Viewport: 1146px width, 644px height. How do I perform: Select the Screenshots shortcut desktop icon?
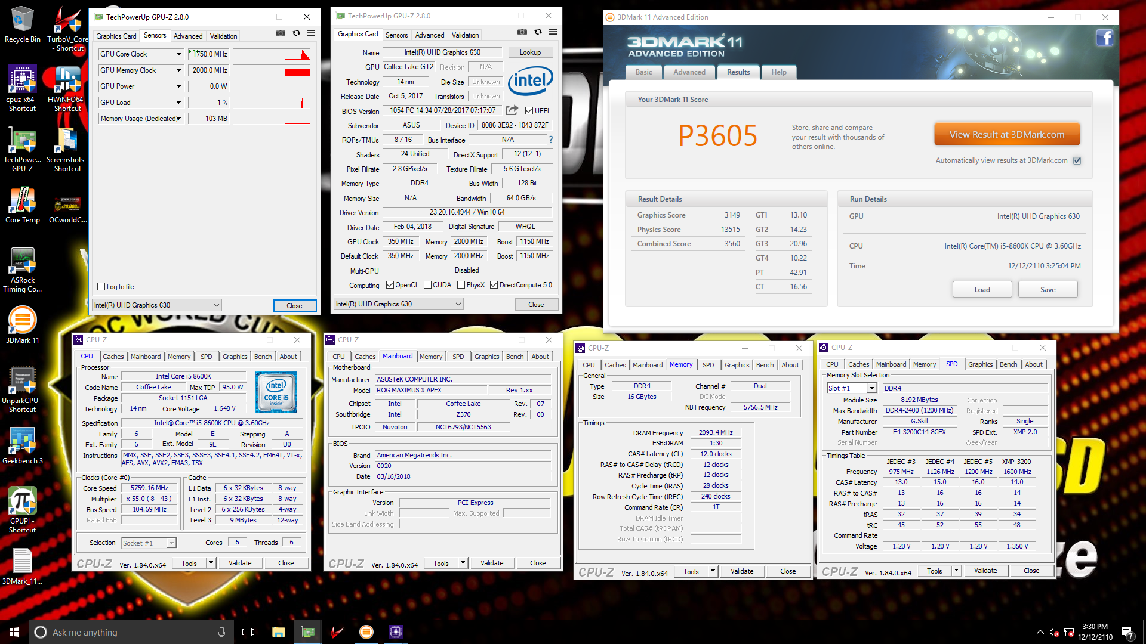coord(67,149)
